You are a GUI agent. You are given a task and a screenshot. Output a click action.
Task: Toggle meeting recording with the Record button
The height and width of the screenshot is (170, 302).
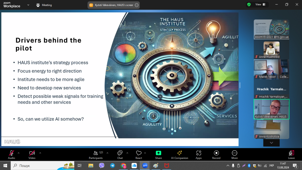(216, 154)
